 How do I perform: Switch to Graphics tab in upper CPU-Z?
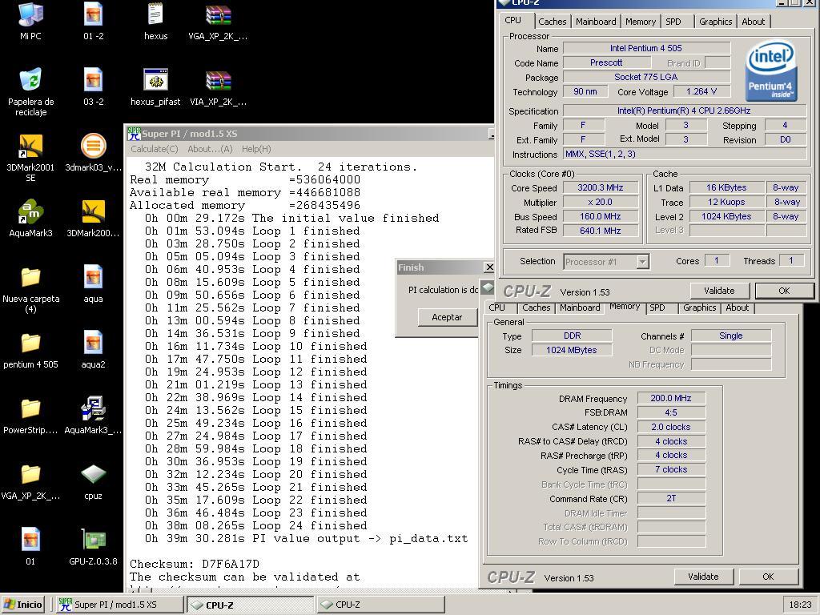(x=715, y=22)
